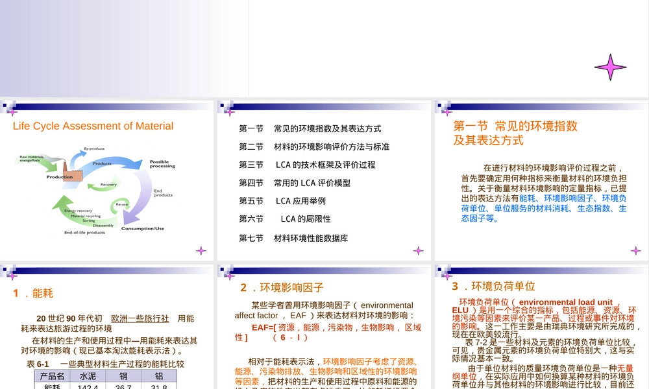Click the 'Recovery' label in the diagram
This screenshot has height=389, width=649.
click(x=108, y=184)
